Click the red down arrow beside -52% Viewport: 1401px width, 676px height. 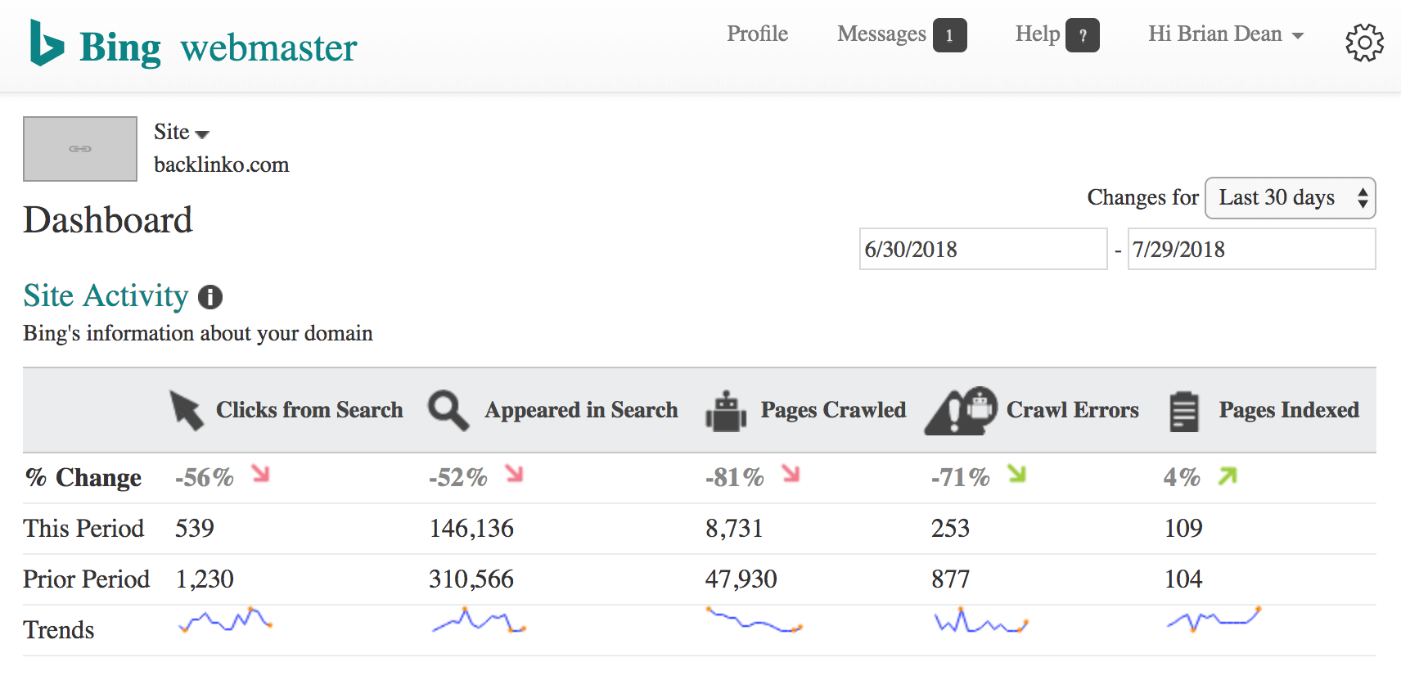coord(514,474)
